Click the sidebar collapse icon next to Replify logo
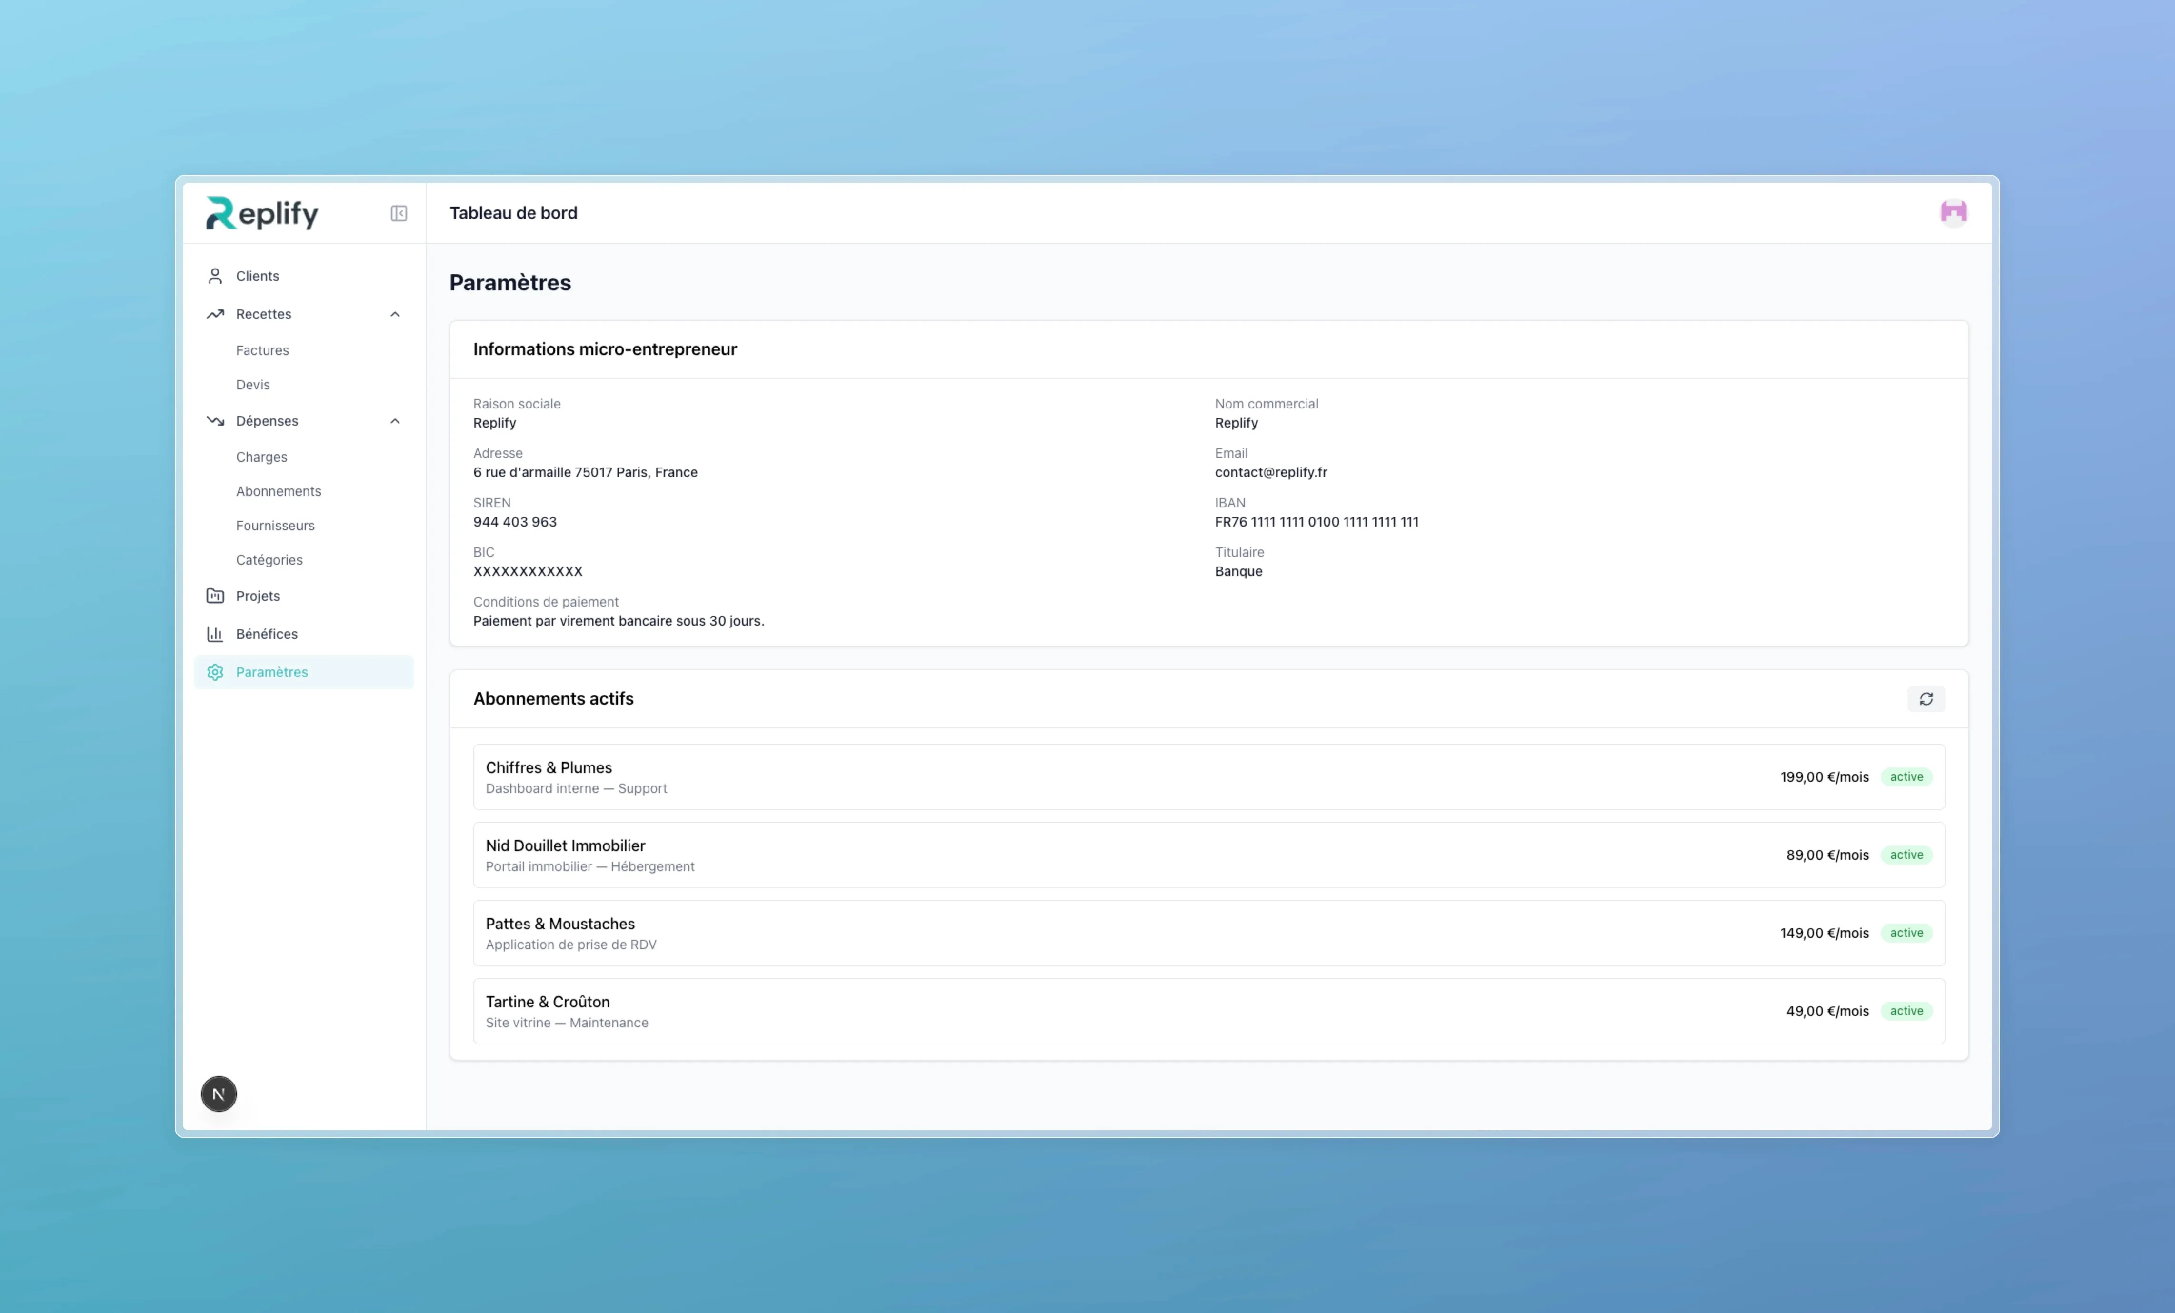2175x1313 pixels. (398, 213)
